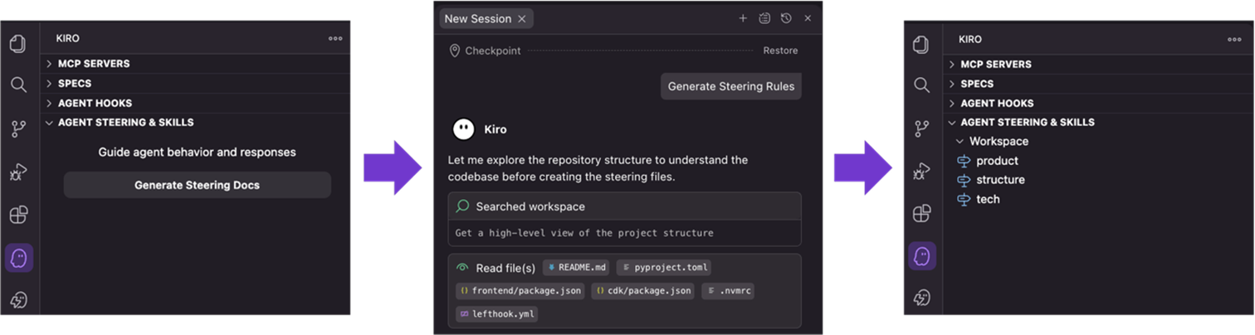Open the tech steering file
The image size is (1255, 335).
click(987, 199)
